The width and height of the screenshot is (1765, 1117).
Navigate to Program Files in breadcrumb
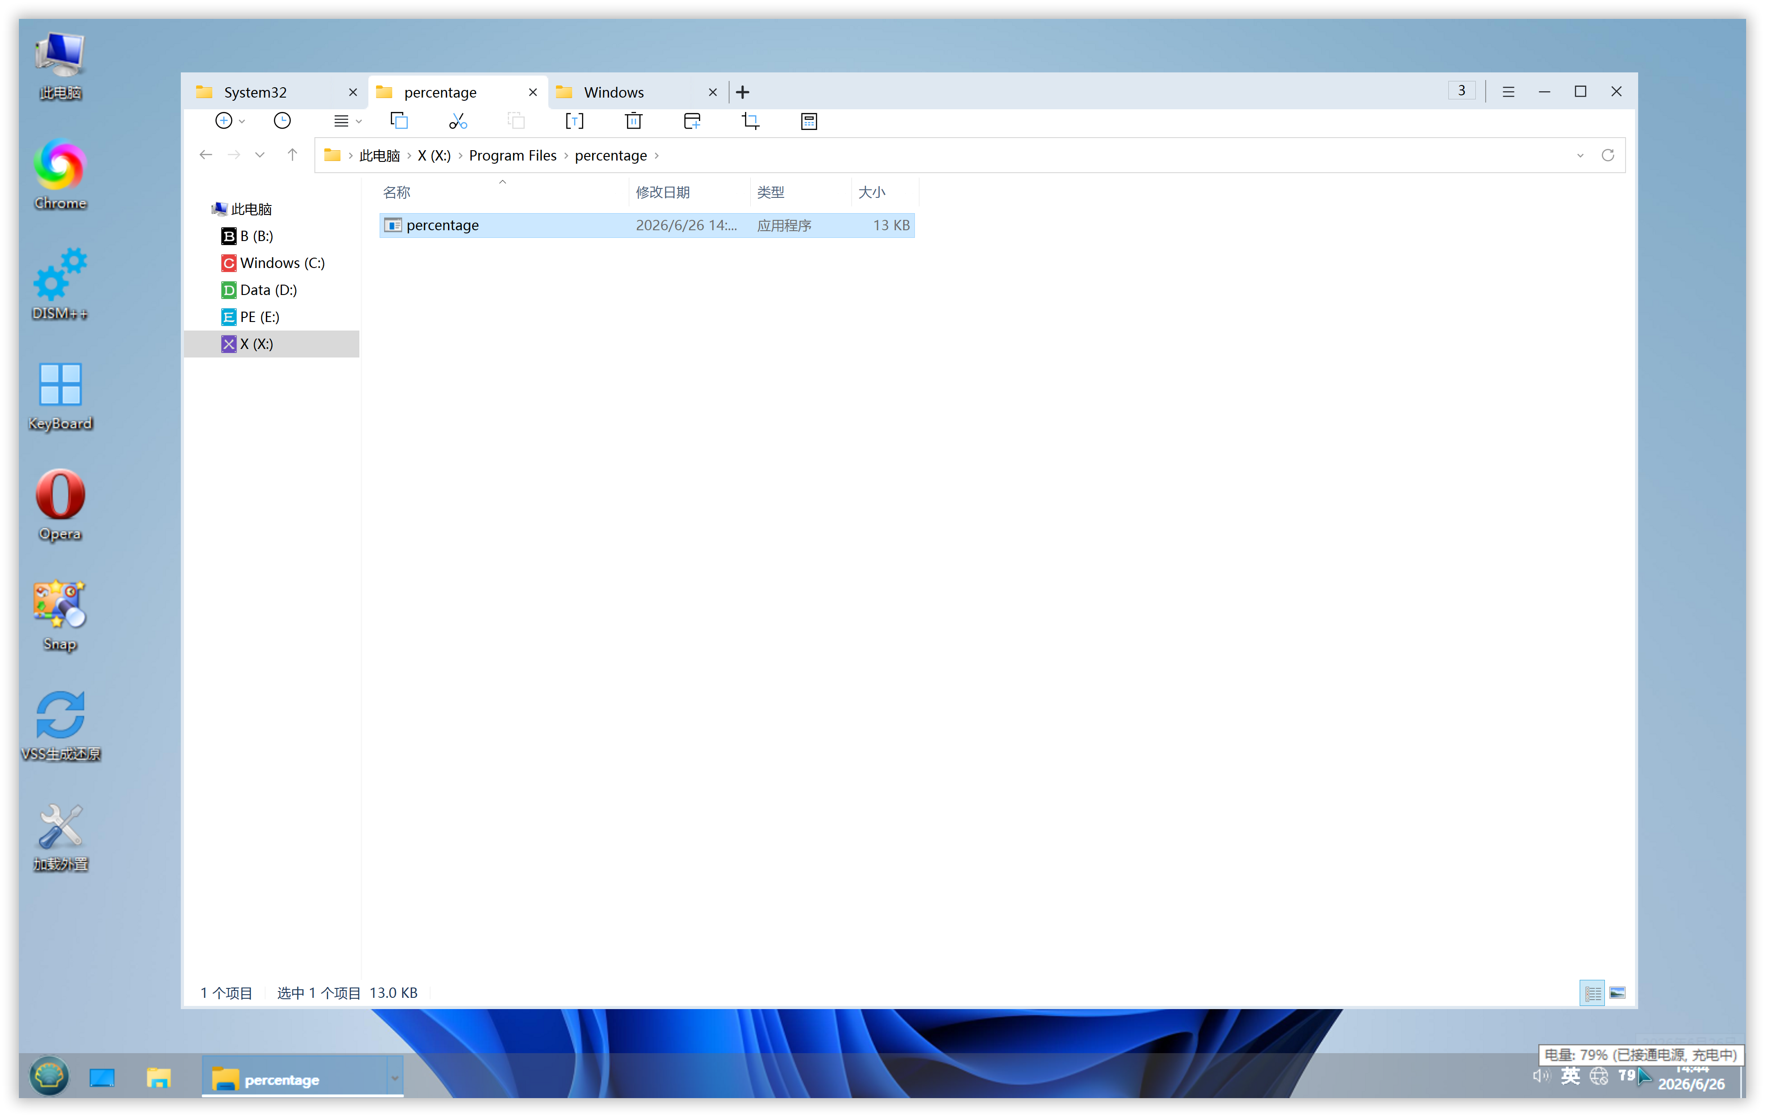click(x=512, y=156)
